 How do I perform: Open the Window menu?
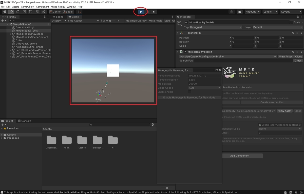pyautogui.click(x=71, y=7)
